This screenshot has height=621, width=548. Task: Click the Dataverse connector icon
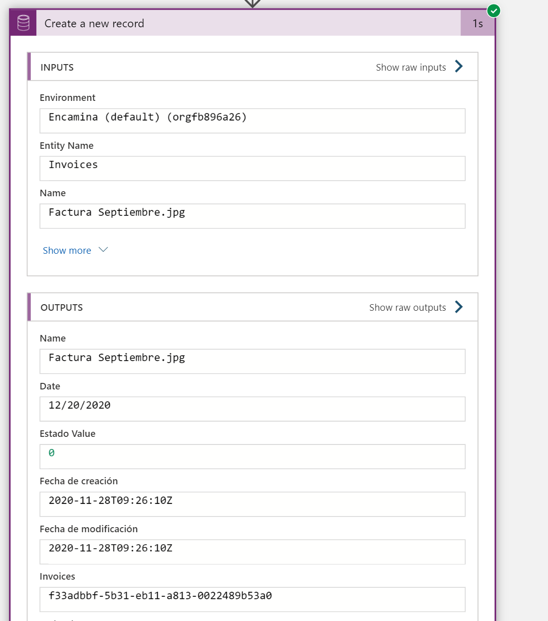pos(23,23)
